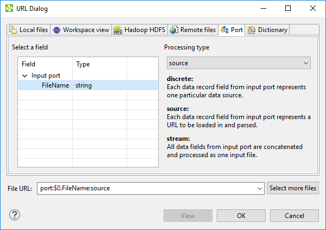Click the Cancel button

(294, 215)
